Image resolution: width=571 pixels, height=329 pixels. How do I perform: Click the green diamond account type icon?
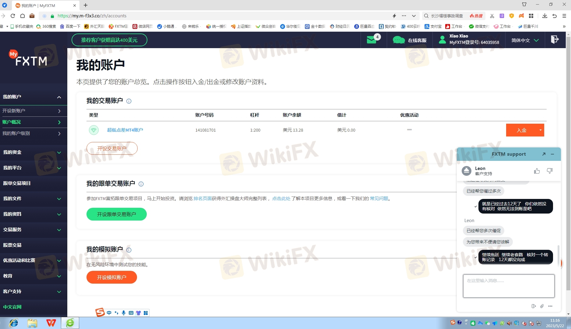pos(94,130)
